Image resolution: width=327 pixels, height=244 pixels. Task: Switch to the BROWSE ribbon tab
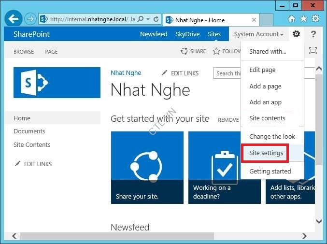[24, 52]
